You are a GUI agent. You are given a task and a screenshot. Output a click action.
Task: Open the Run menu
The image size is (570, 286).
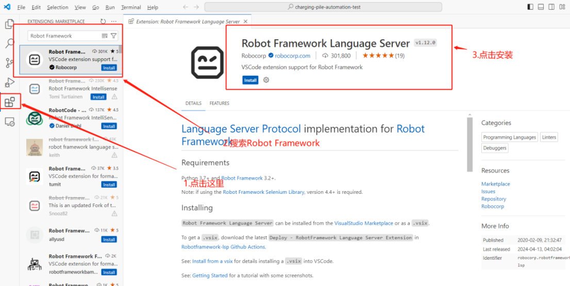pos(110,7)
